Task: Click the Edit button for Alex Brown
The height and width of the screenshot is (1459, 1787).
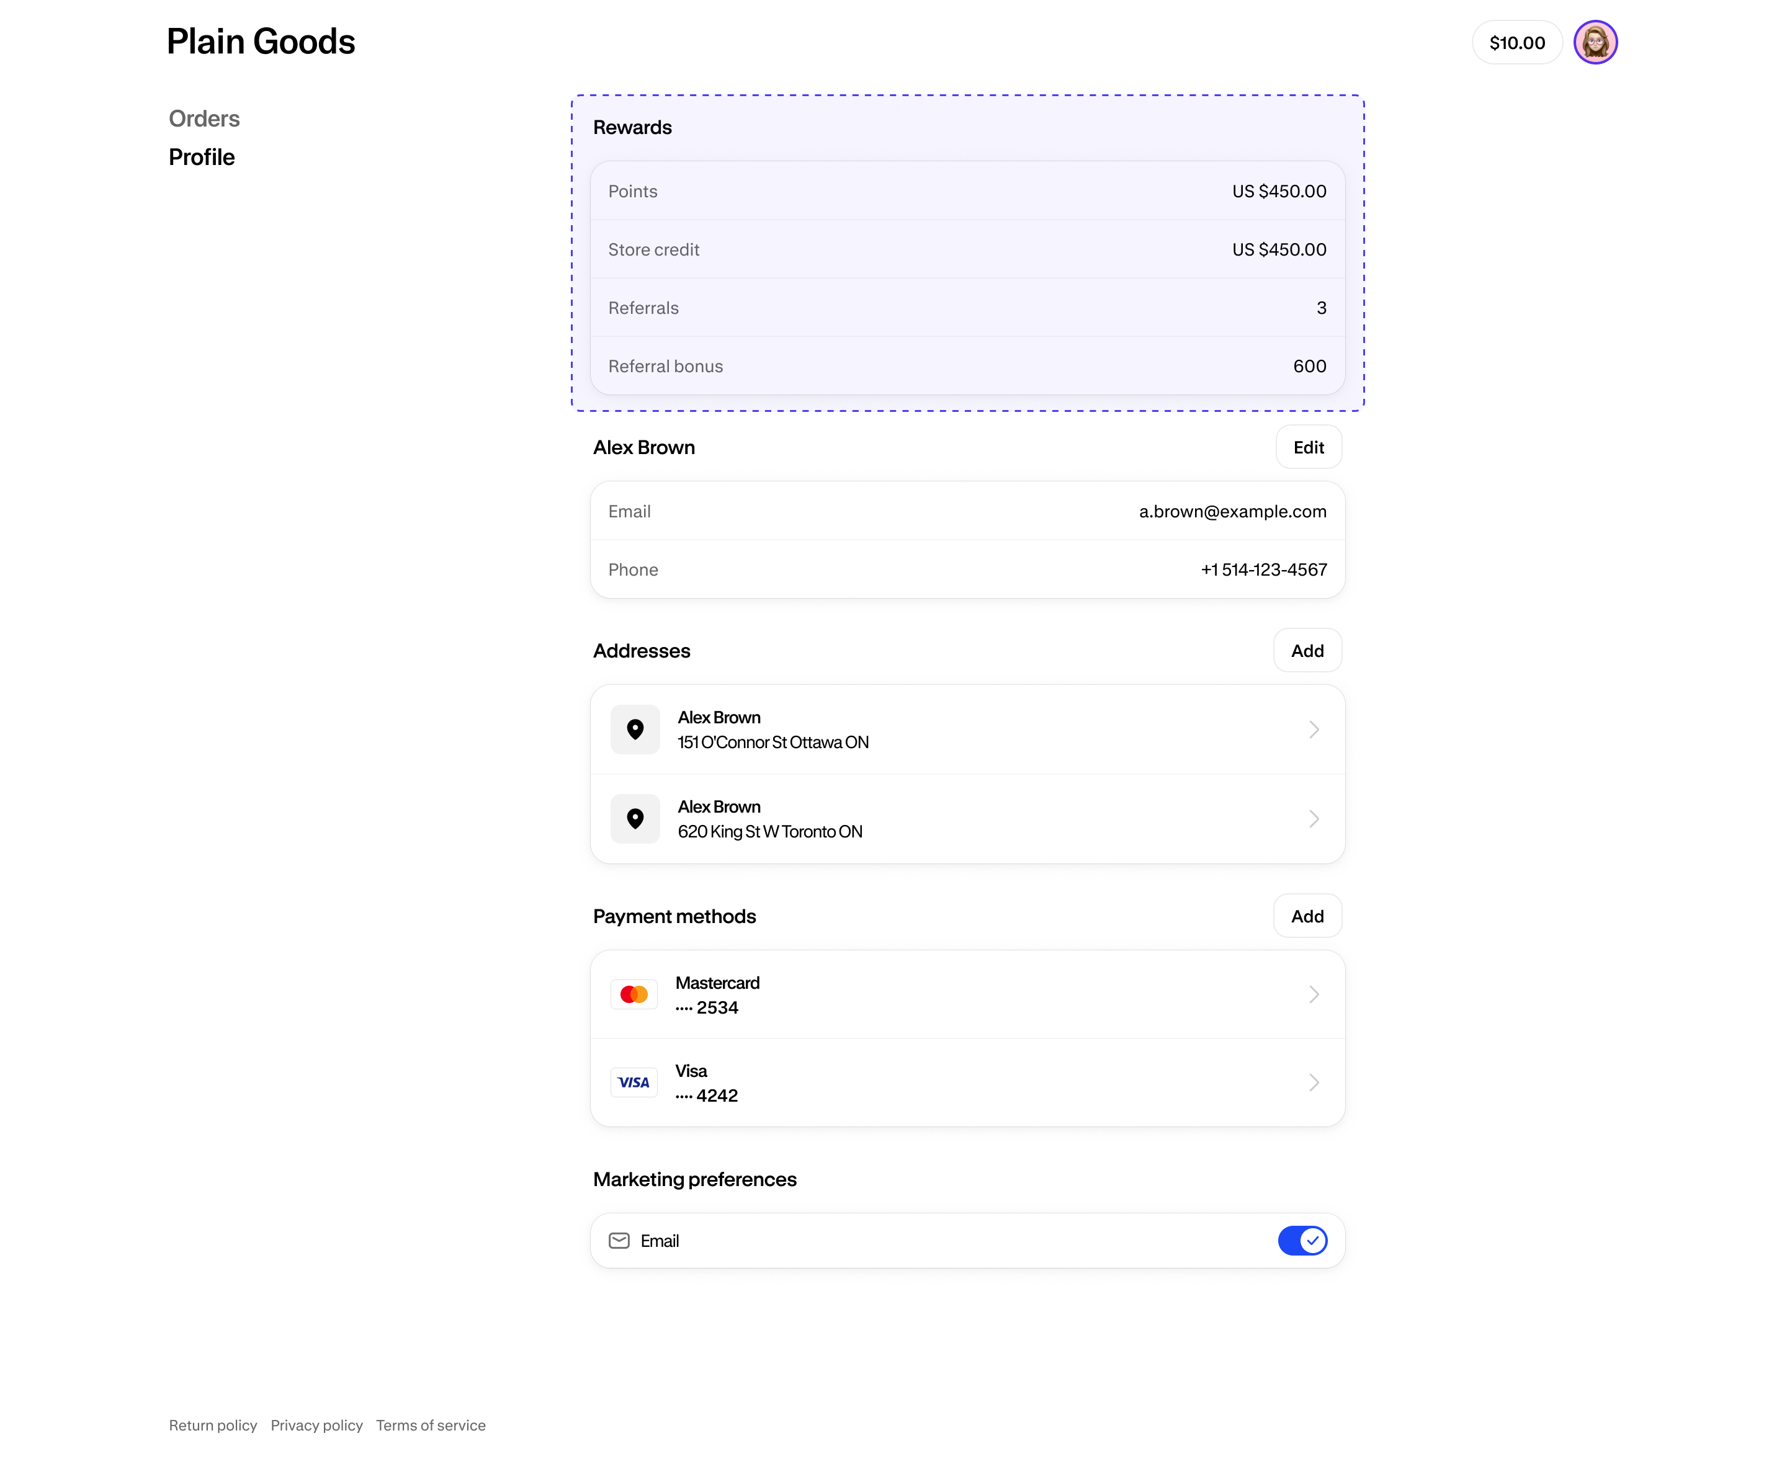Action: point(1308,447)
